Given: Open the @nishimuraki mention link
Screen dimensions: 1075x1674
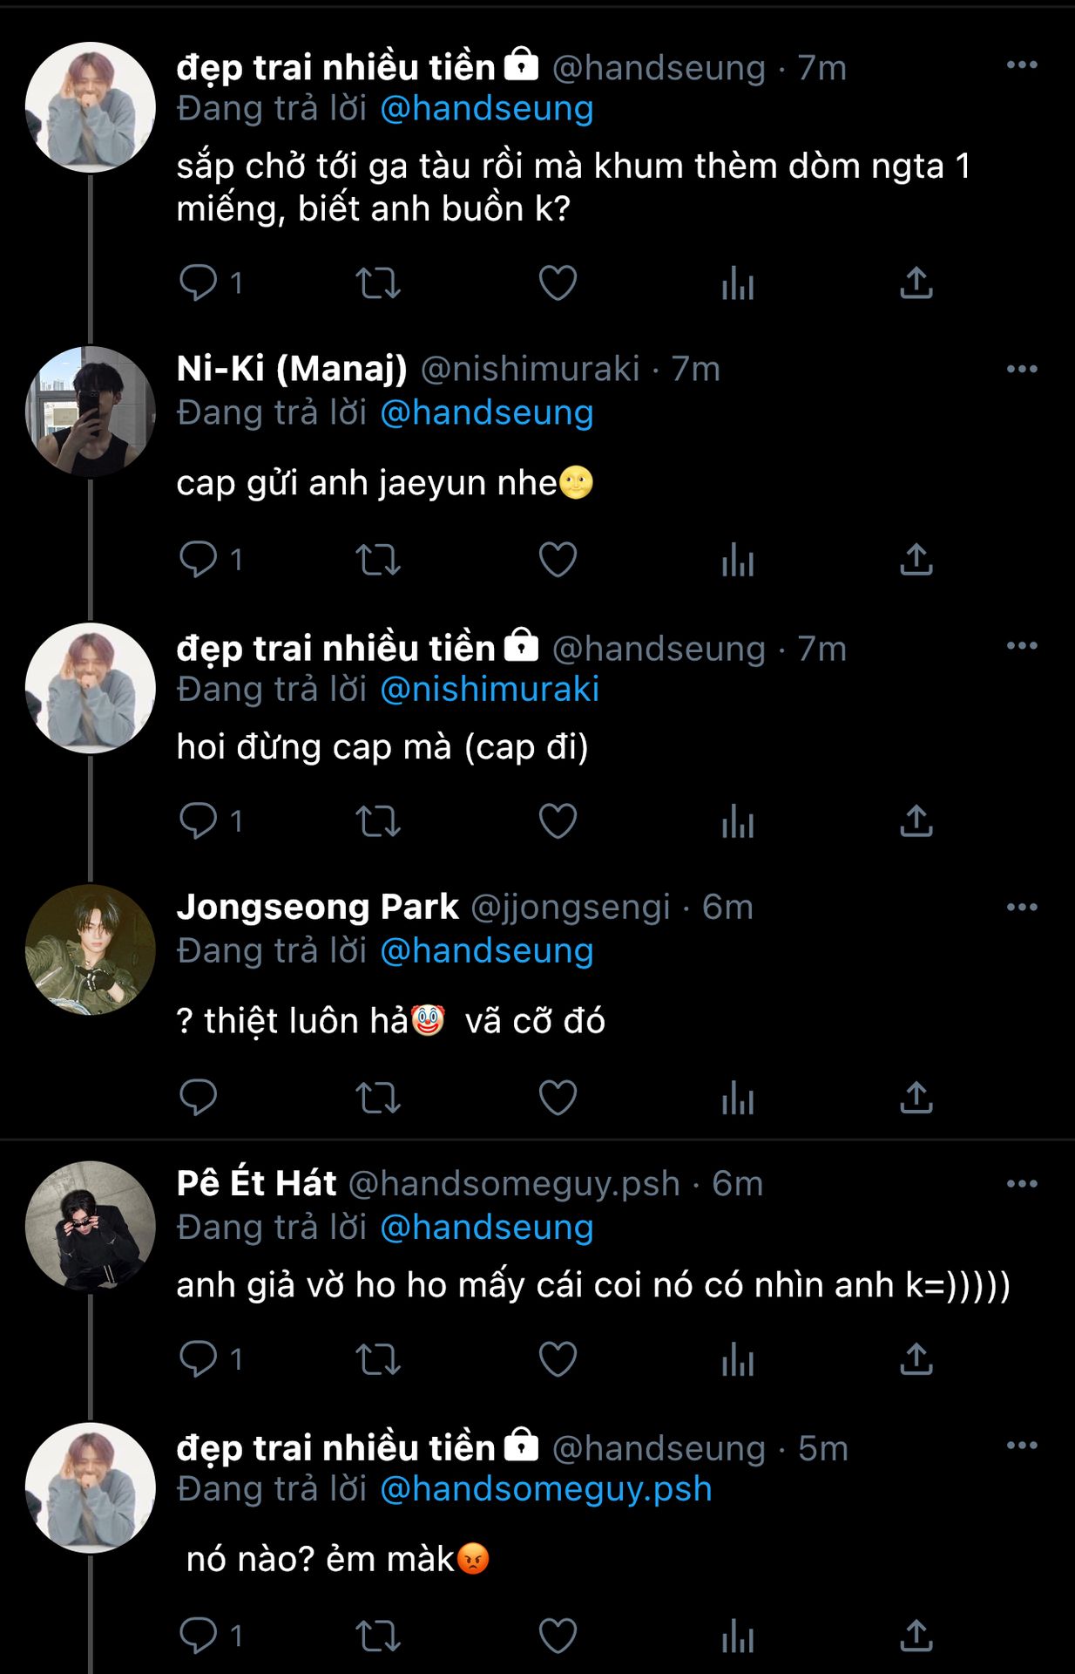Looking at the screenshot, I should pos(490,690).
